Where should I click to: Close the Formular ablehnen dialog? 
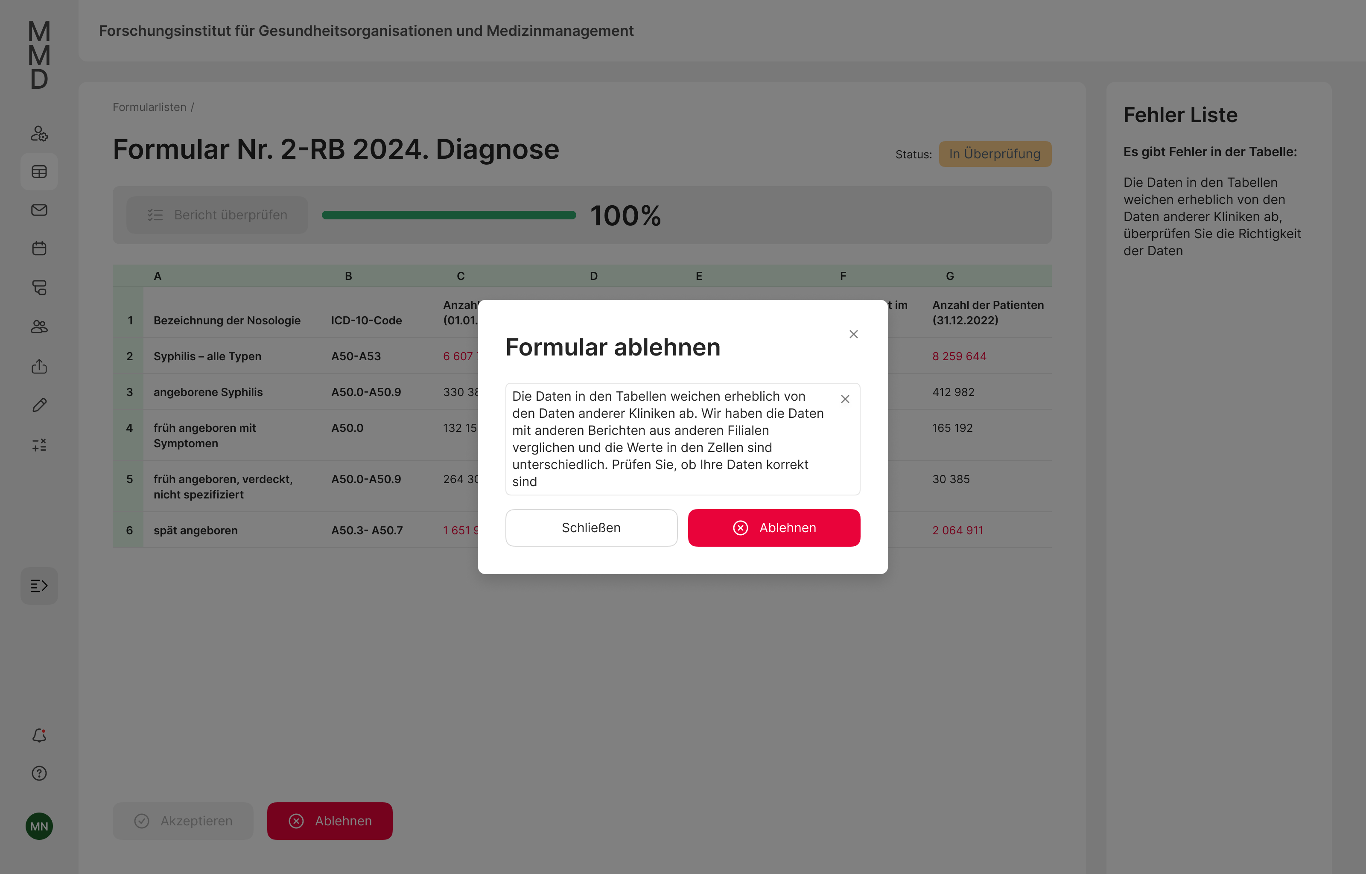click(x=853, y=334)
